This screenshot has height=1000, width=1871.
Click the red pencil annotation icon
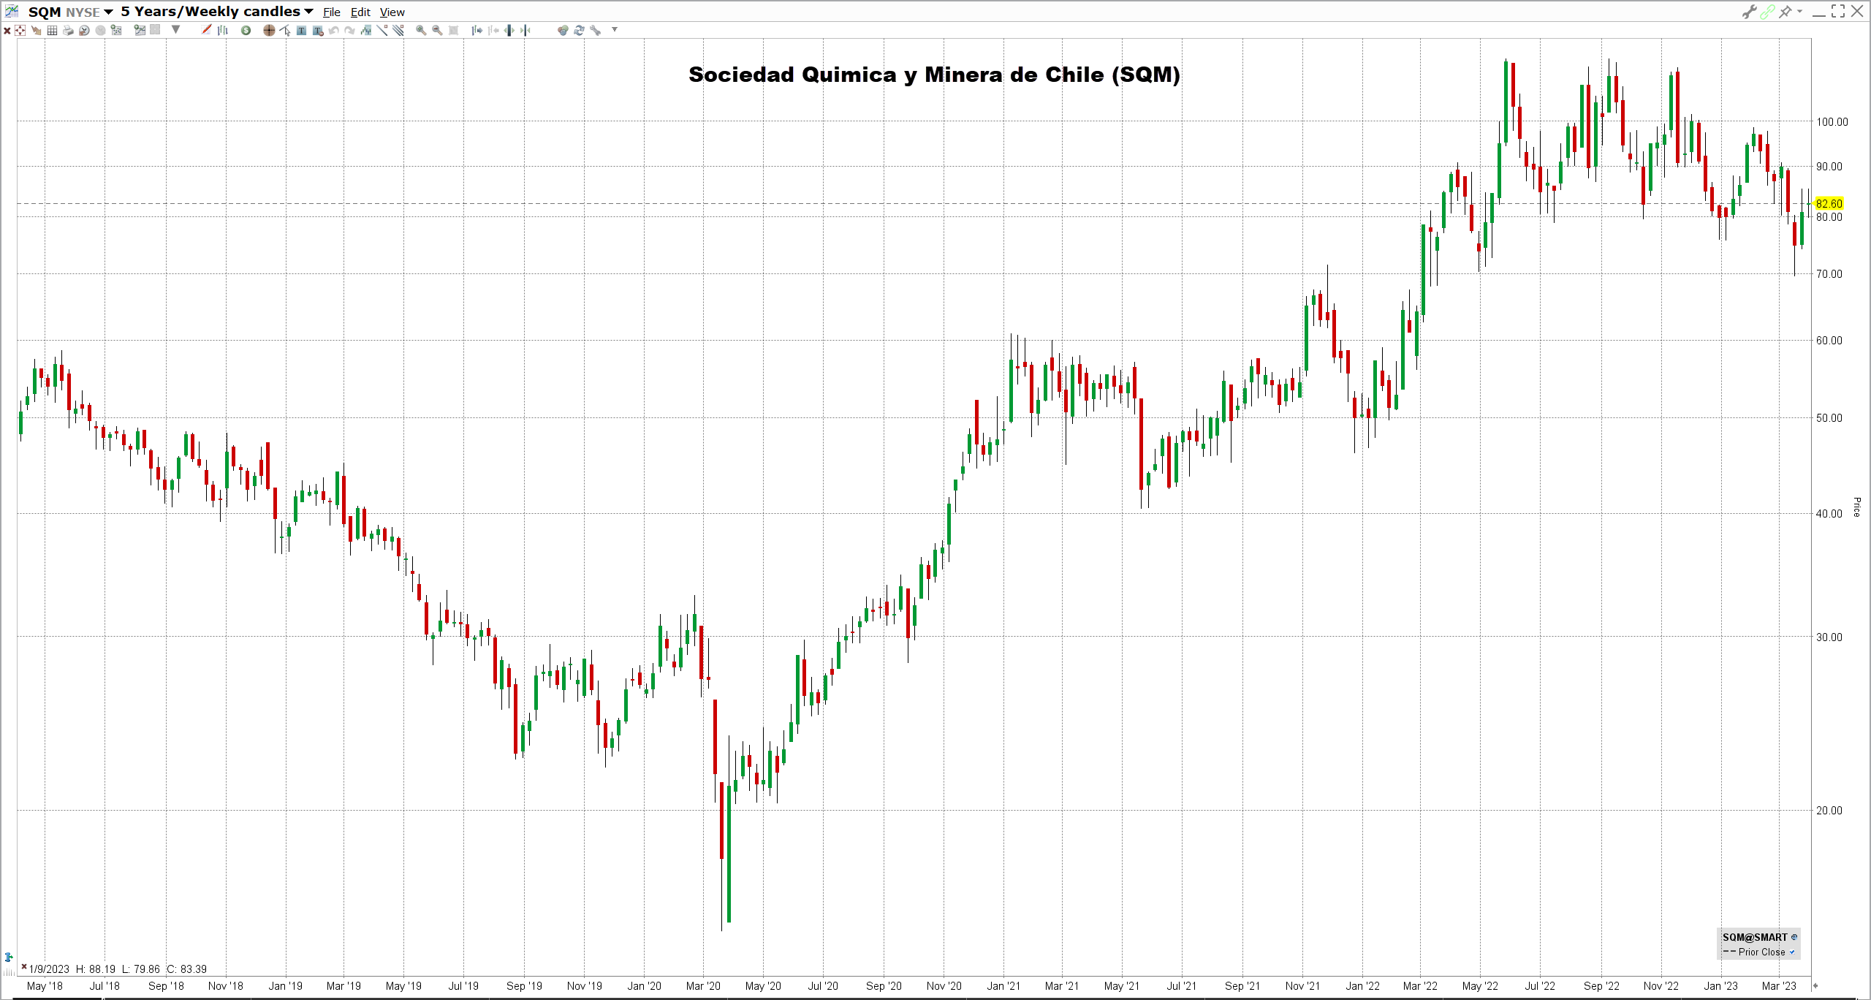pyautogui.click(x=206, y=30)
